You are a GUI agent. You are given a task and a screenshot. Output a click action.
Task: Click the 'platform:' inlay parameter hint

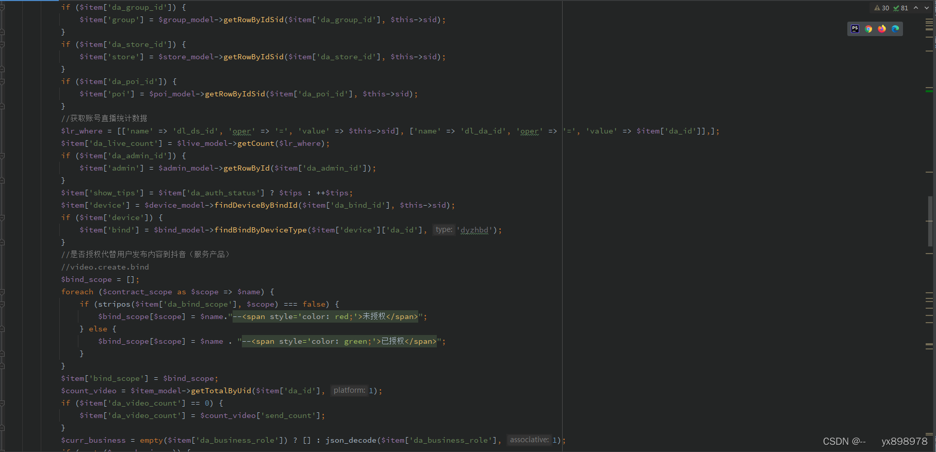tap(349, 391)
